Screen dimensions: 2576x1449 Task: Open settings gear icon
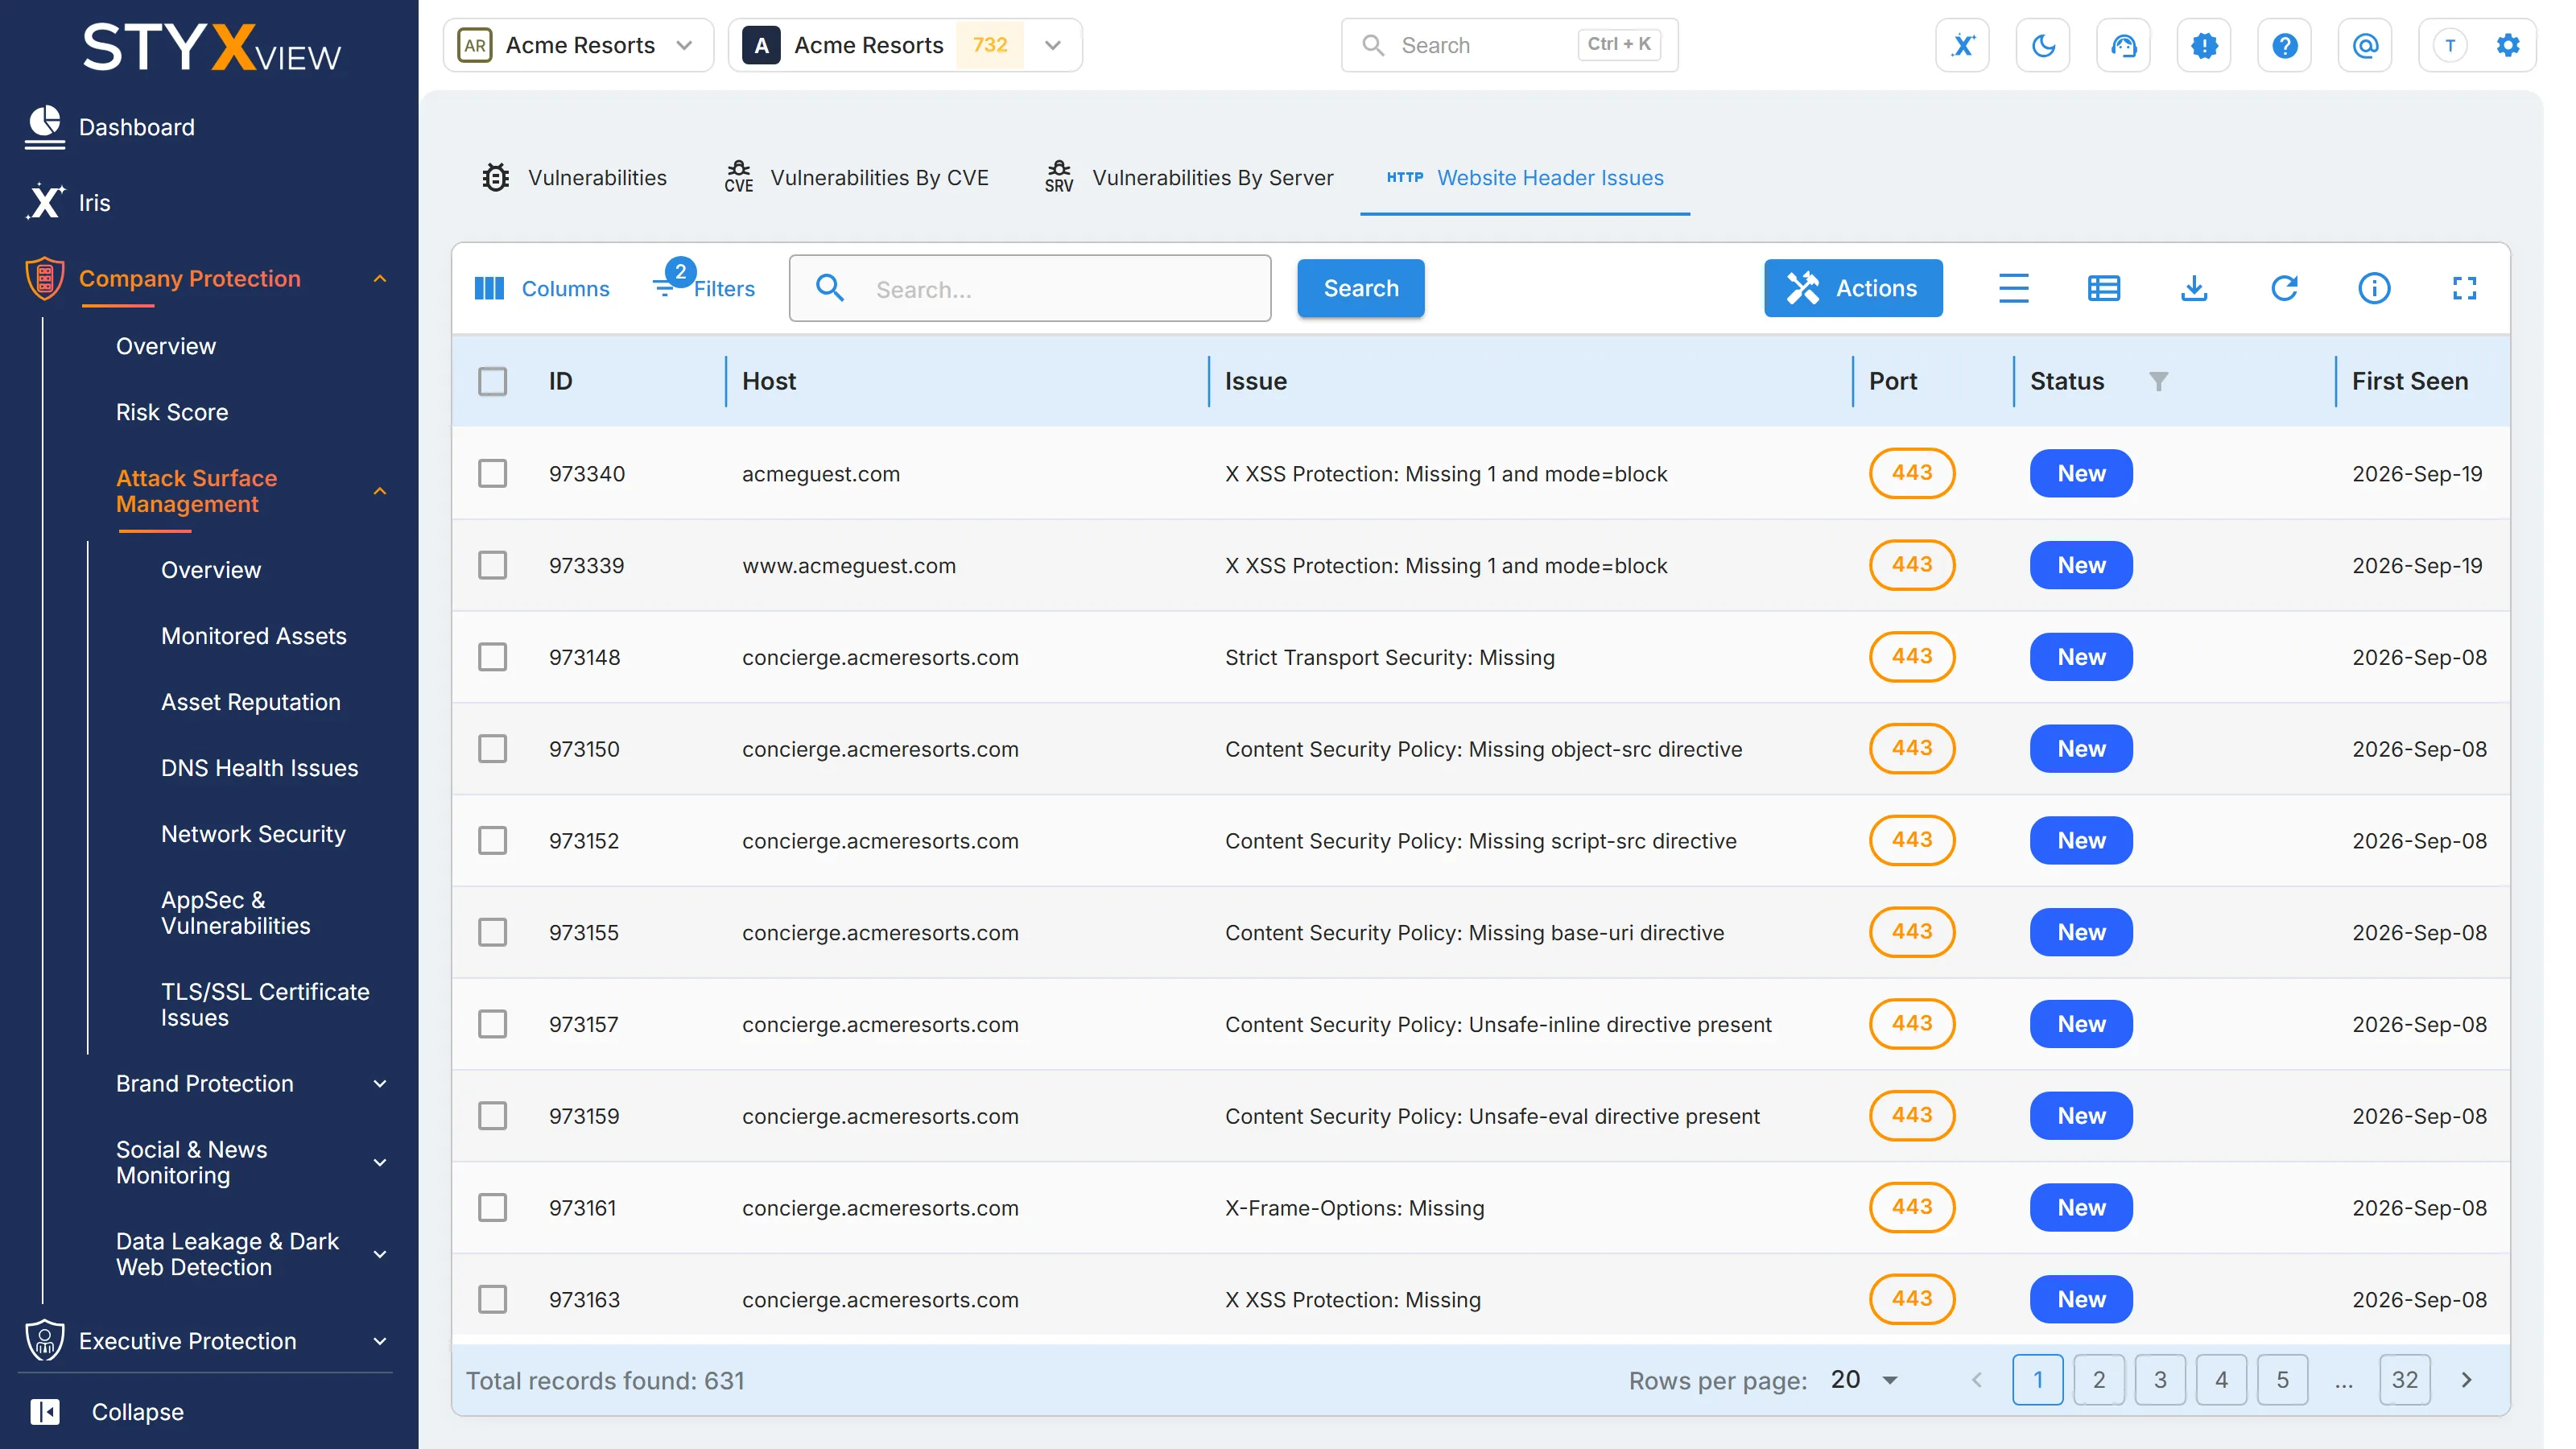click(x=2508, y=45)
